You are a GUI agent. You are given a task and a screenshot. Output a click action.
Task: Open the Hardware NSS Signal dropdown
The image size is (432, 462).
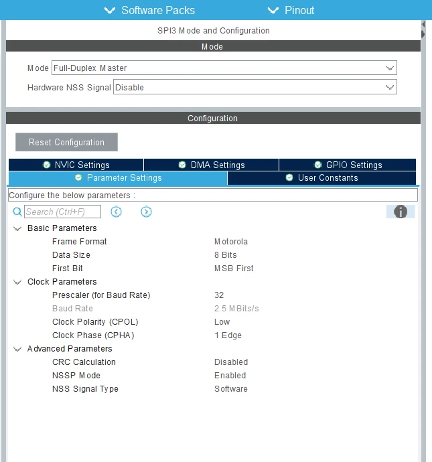255,87
